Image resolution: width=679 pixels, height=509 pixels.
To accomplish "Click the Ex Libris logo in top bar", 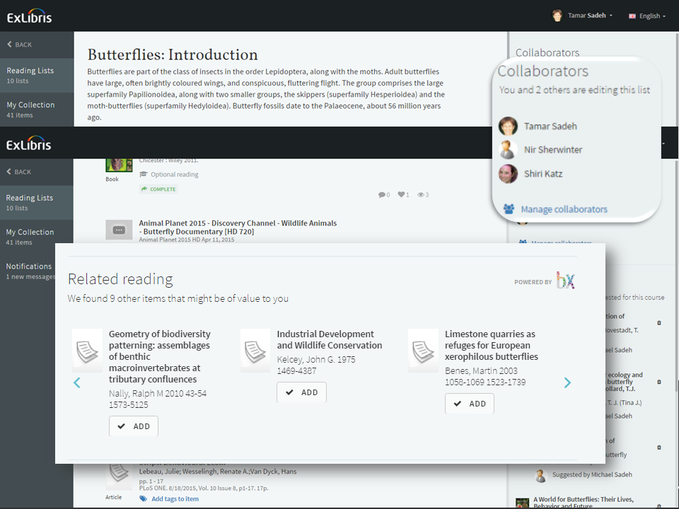I will pos(29,17).
